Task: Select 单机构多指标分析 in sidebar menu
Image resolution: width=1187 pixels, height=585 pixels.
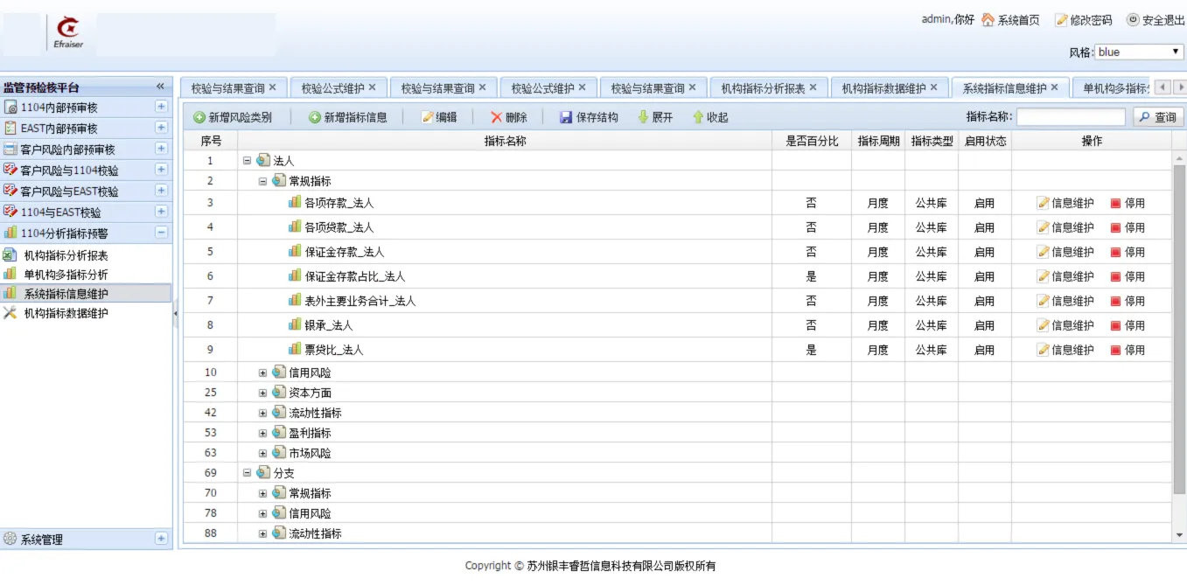Action: (x=66, y=275)
